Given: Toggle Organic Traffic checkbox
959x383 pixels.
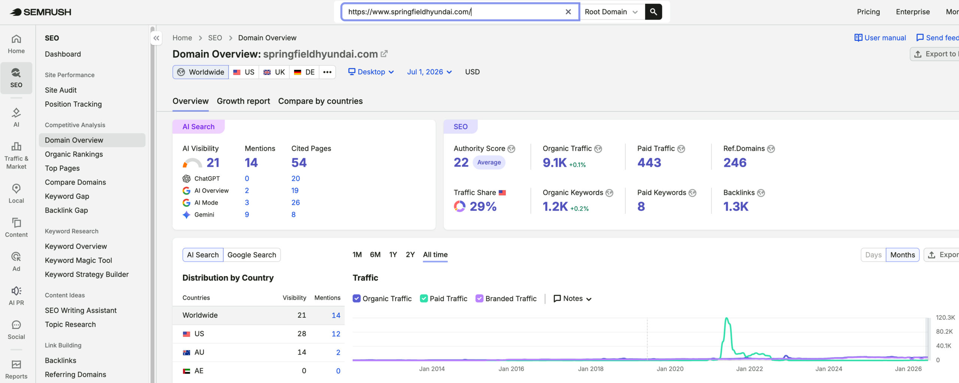Looking at the screenshot, I should [x=357, y=298].
